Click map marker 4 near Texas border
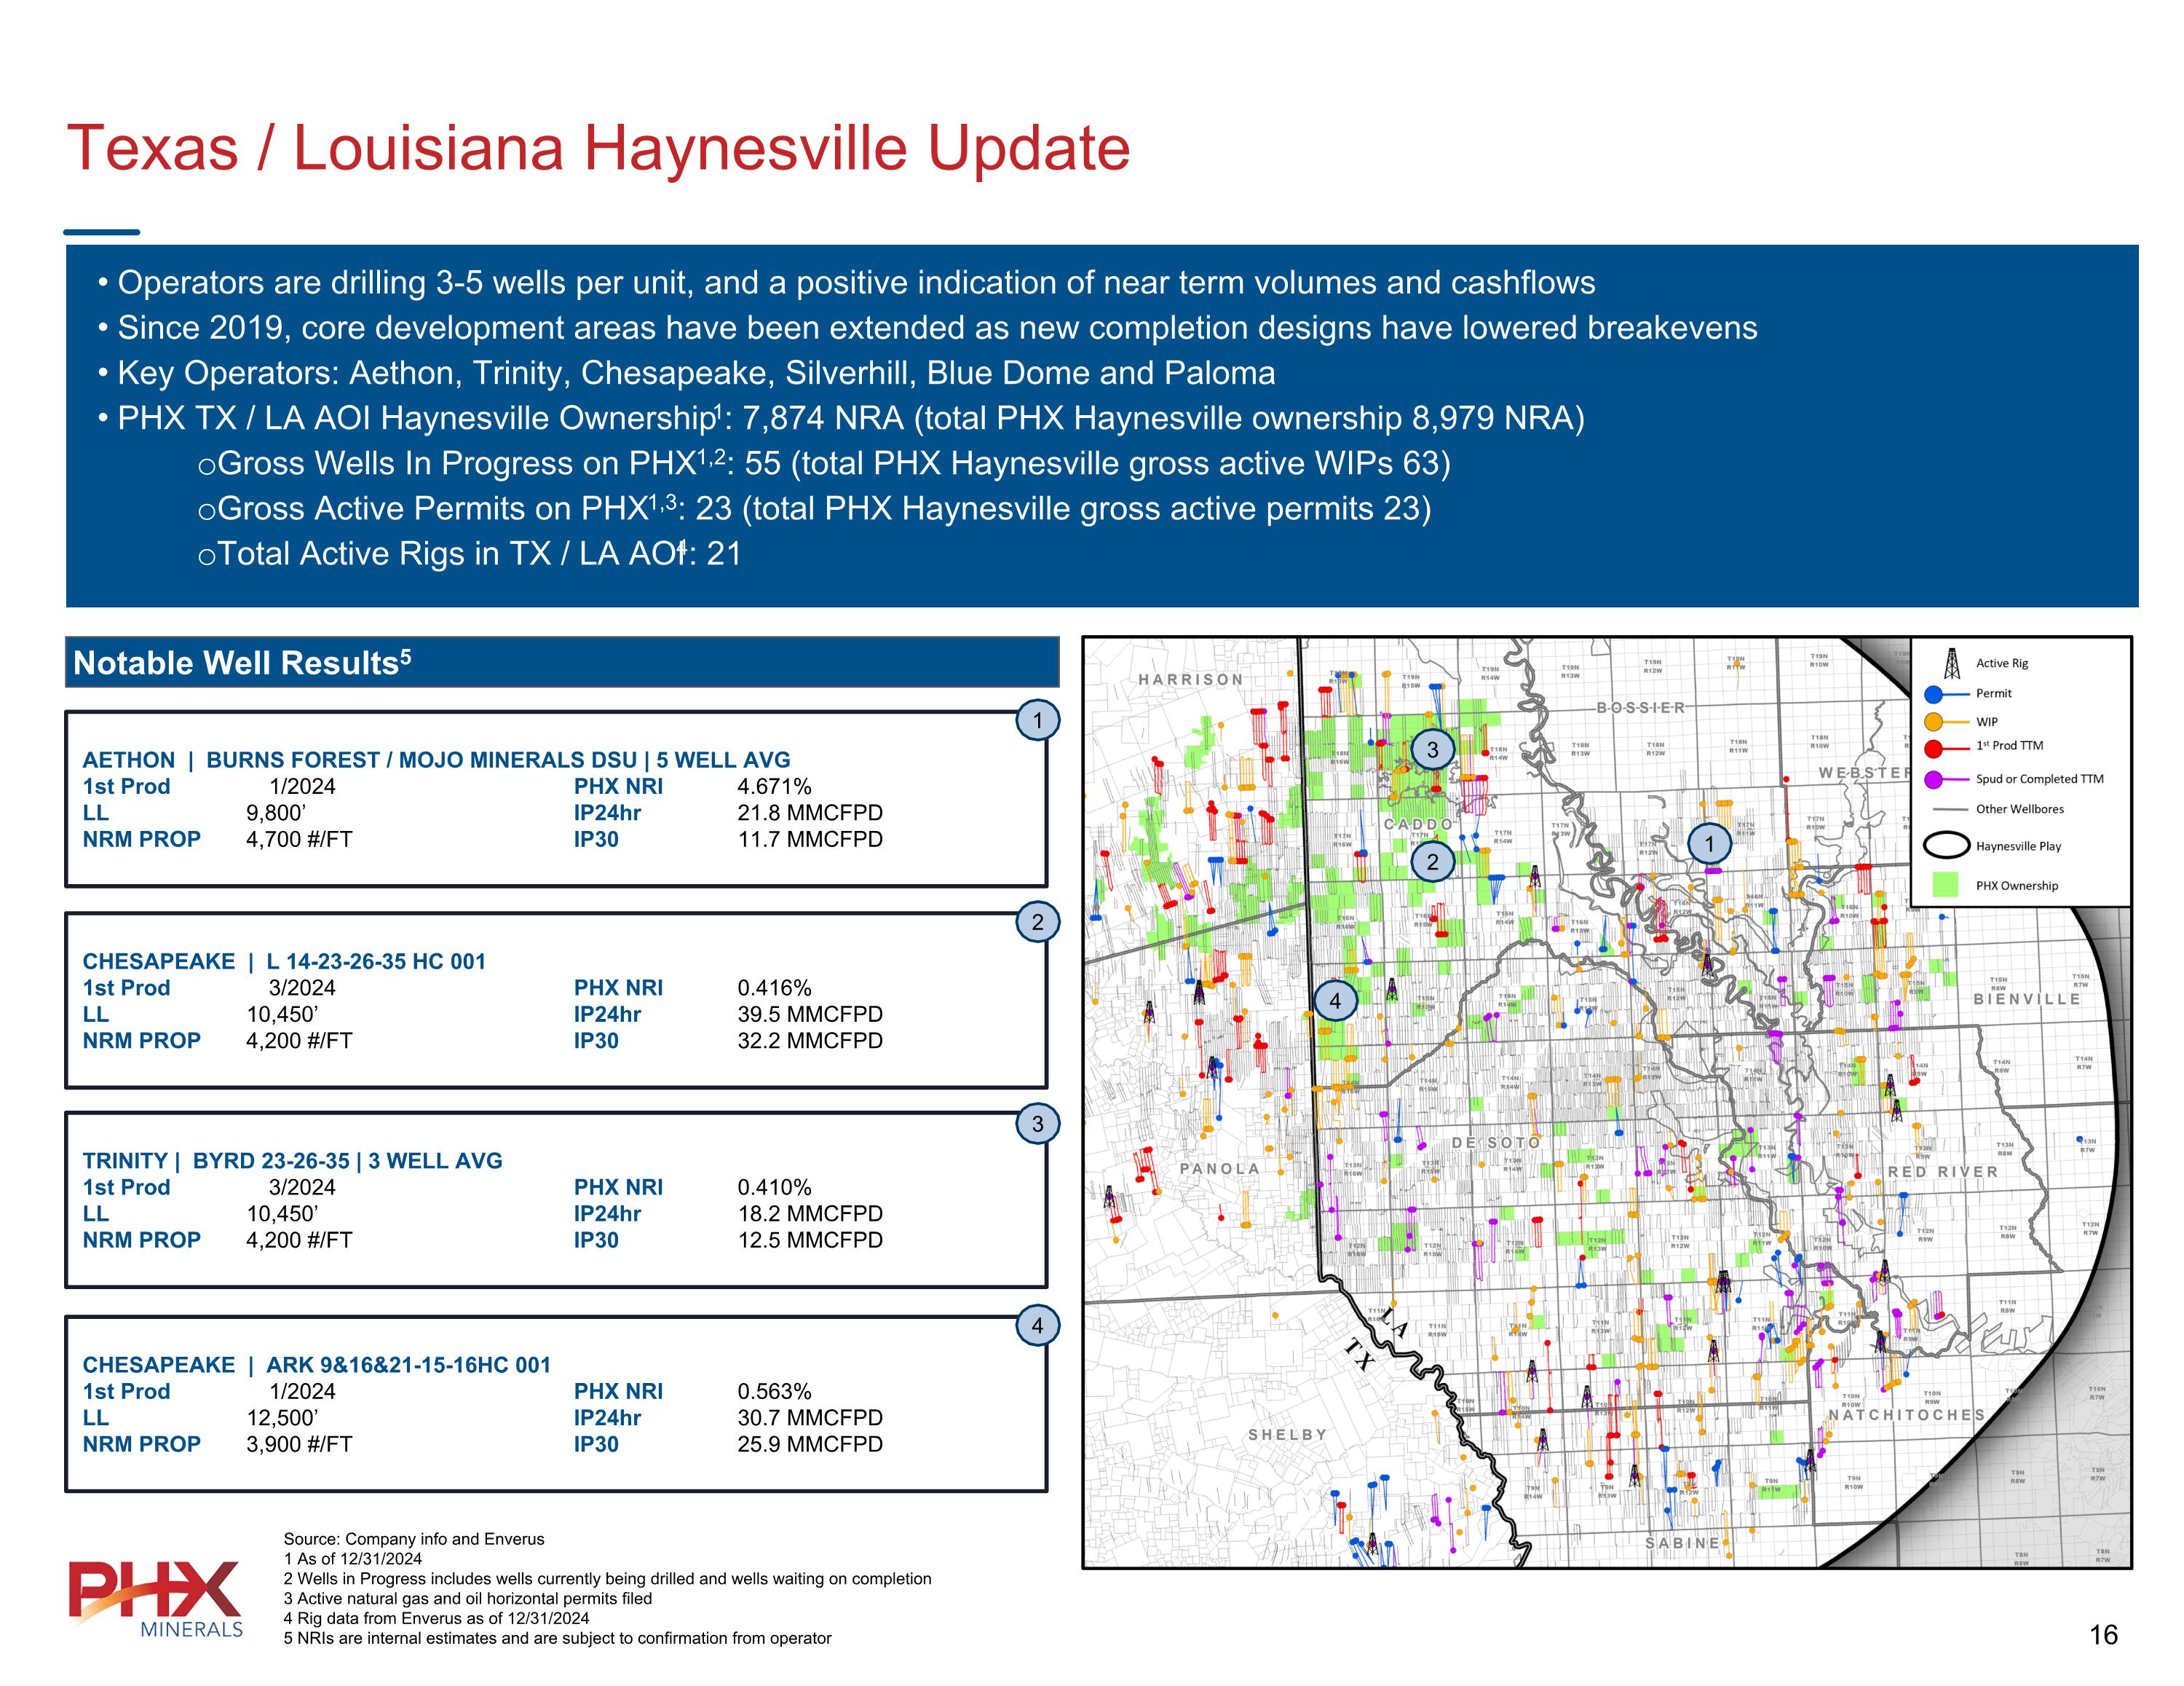This screenshot has height=1686, width=2184. pyautogui.click(x=1335, y=1001)
